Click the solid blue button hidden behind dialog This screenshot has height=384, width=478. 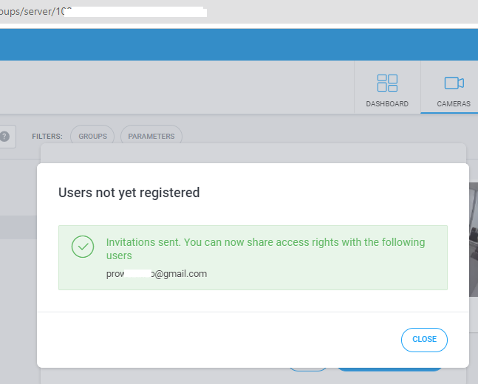click(389, 369)
